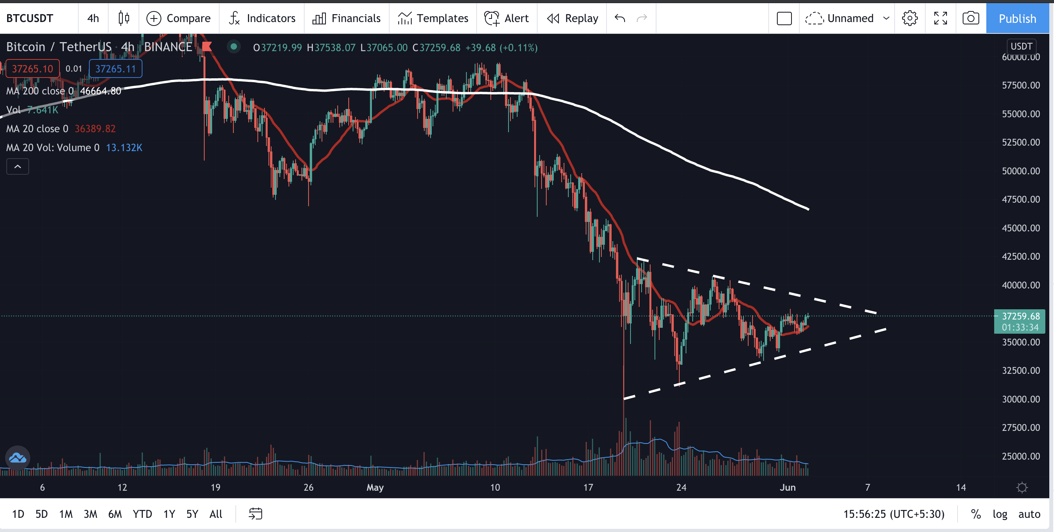
Task: Start bar Replay mode
Action: [571, 18]
